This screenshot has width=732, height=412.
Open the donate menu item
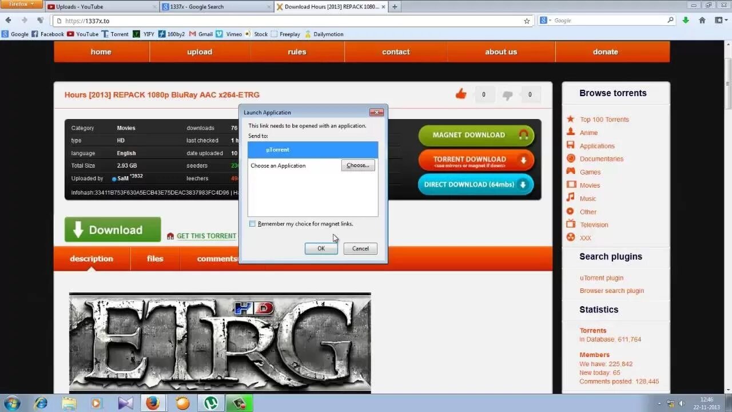(606, 51)
